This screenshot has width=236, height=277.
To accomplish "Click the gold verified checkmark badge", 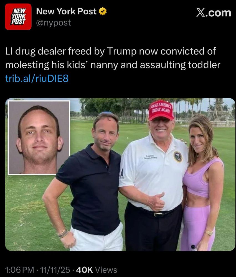I will (x=102, y=11).
